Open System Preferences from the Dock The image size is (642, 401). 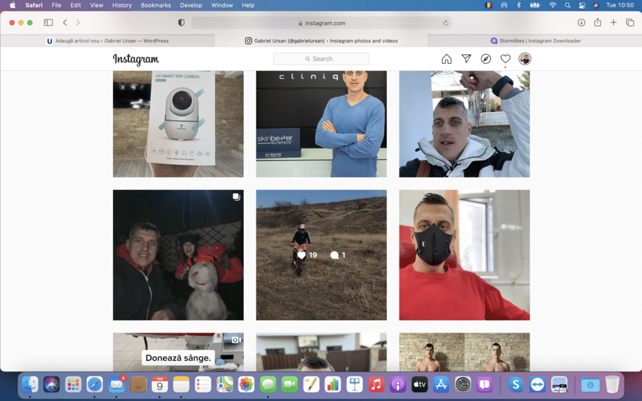463,385
